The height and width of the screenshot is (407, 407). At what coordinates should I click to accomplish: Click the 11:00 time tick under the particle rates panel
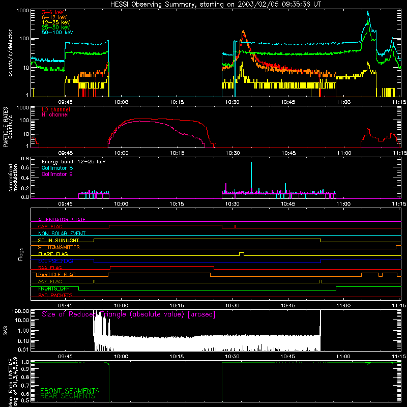pyautogui.click(x=344, y=153)
